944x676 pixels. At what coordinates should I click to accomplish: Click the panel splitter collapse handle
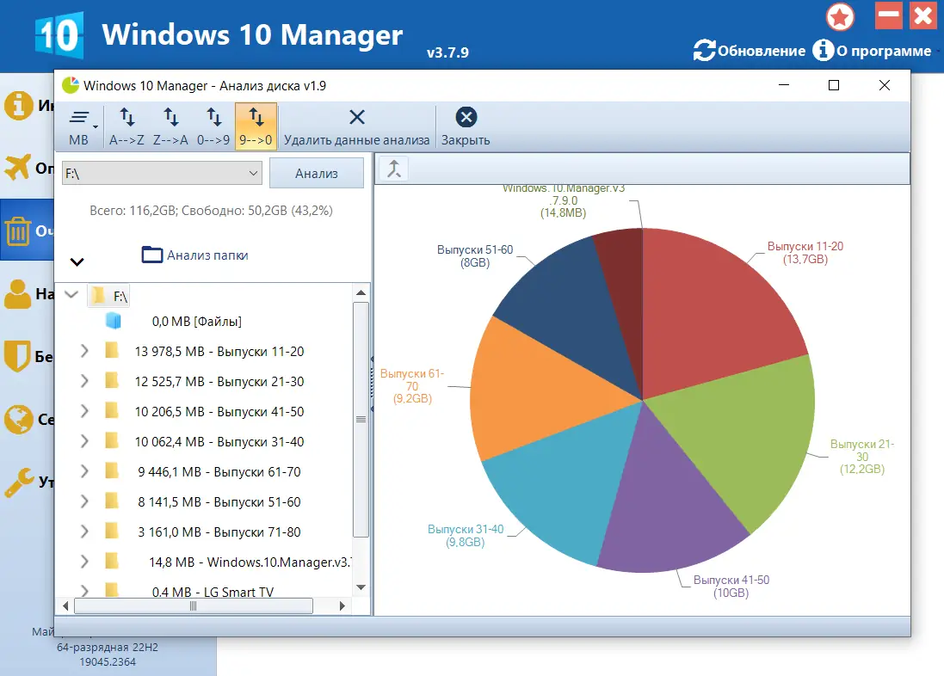(x=372, y=385)
